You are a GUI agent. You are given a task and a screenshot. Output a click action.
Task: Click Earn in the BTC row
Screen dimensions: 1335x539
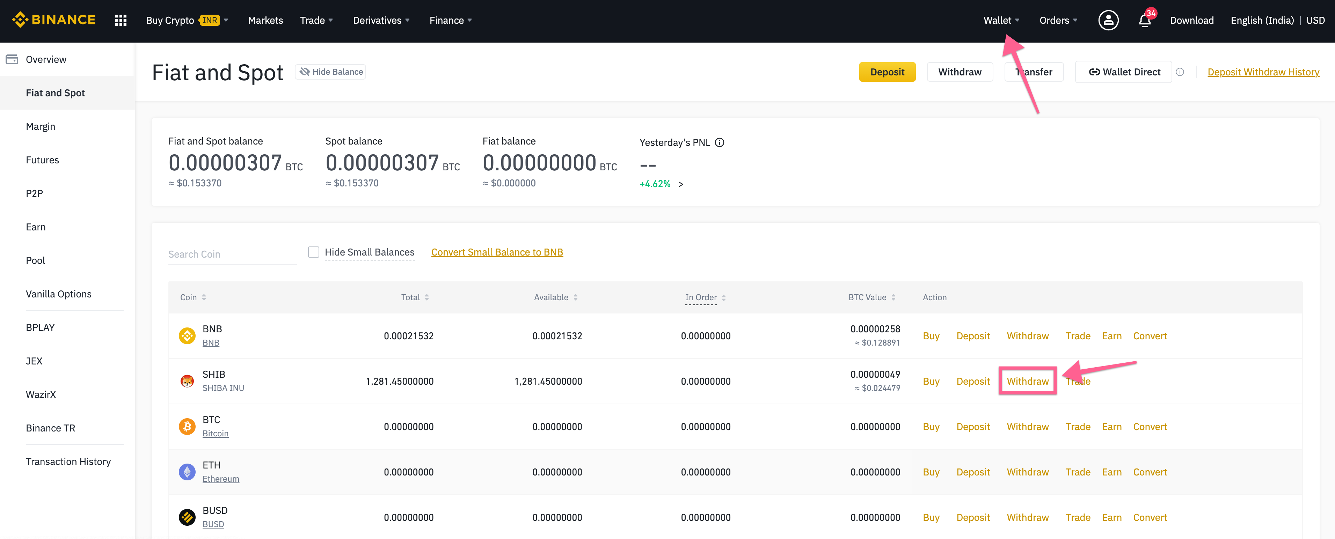1112,427
